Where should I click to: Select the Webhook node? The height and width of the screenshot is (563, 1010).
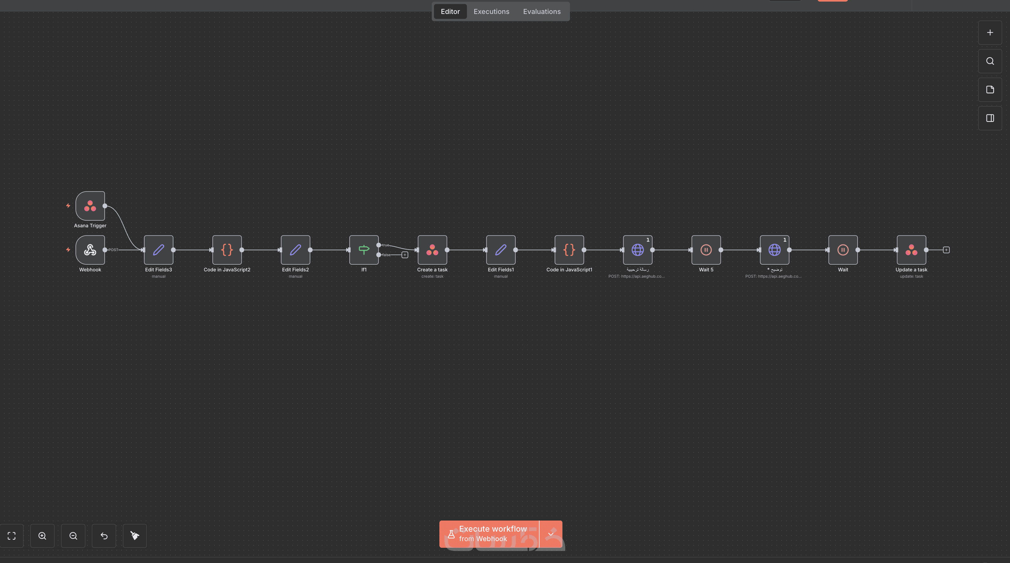[x=90, y=250]
